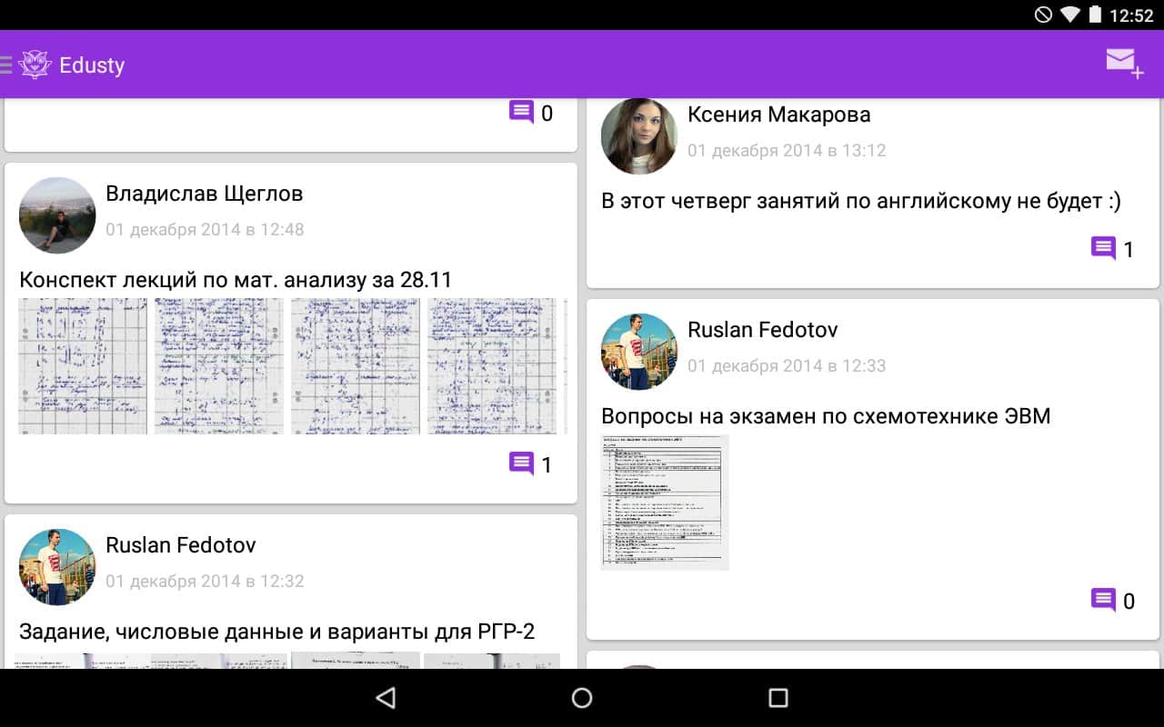Open Android recent apps overview
The image size is (1164, 727).
tap(778, 697)
